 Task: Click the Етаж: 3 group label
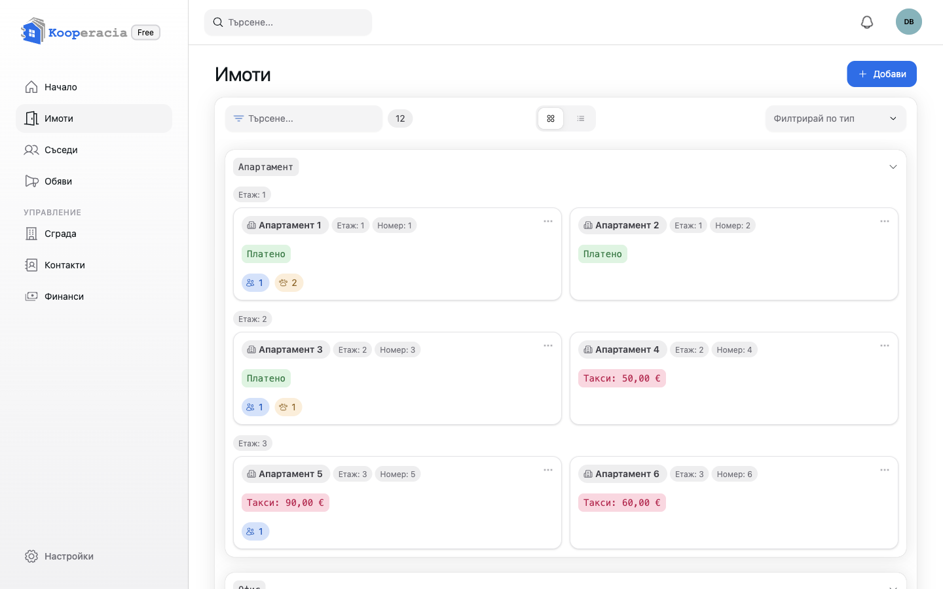click(x=252, y=443)
